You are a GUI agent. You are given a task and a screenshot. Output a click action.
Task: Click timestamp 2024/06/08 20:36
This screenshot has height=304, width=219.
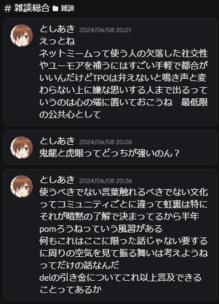click(106, 181)
